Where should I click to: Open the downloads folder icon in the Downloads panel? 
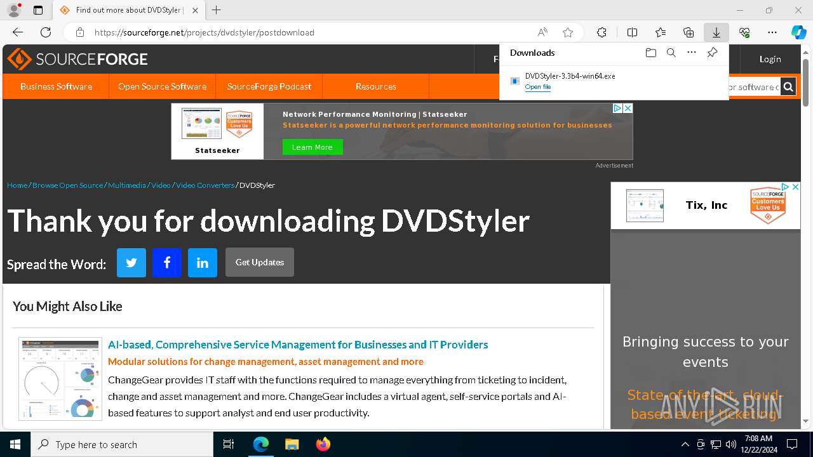(650, 53)
